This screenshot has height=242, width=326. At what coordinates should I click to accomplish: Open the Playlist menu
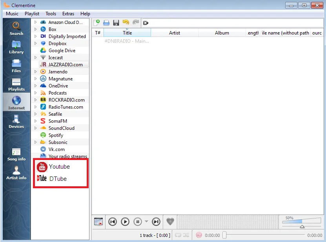click(x=32, y=14)
